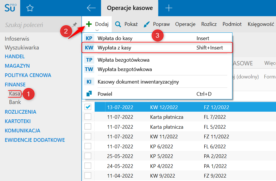Click the back arrow icon
Screen dimensions: 276x181
pyautogui.click(x=91, y=8)
